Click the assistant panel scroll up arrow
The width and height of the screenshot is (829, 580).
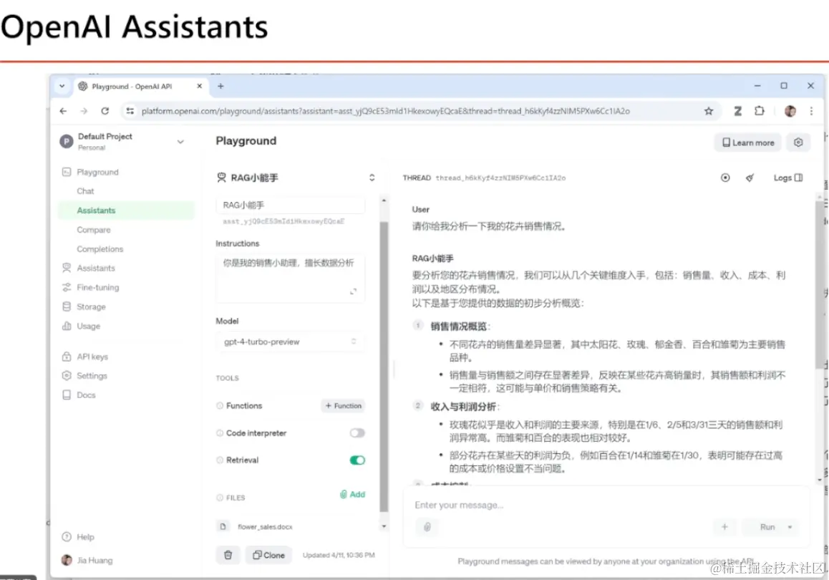pos(384,201)
